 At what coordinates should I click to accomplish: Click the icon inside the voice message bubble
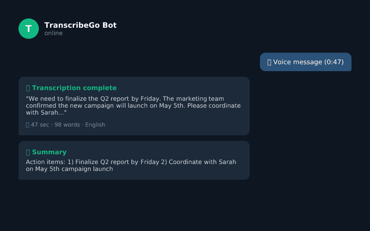click(269, 62)
